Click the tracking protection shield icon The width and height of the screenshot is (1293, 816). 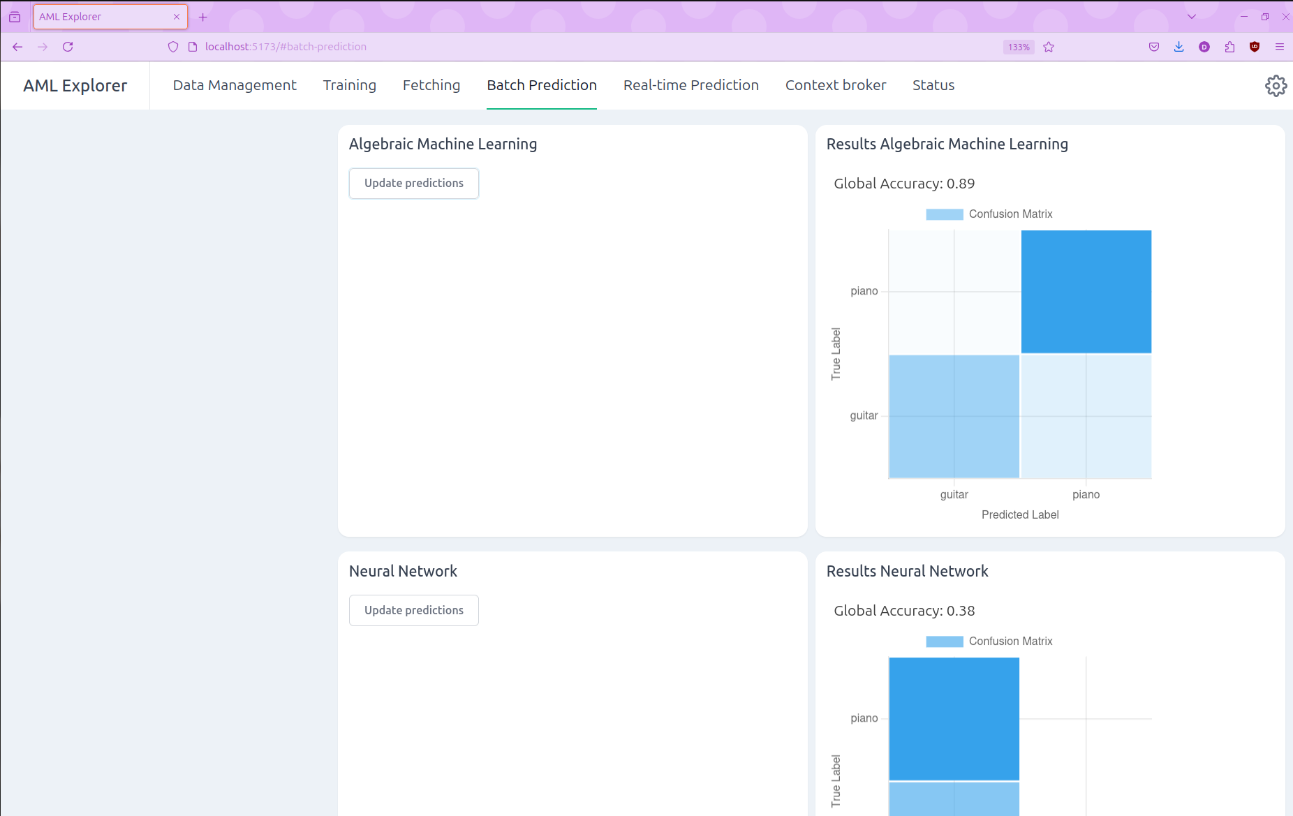173,47
